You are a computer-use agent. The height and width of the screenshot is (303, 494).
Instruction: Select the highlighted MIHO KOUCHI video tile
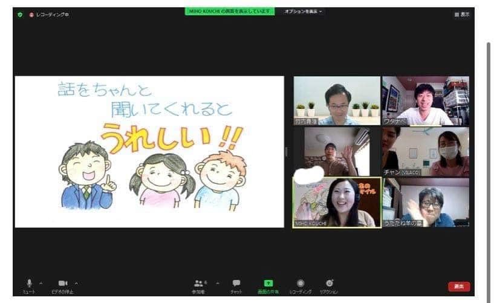(x=337, y=202)
